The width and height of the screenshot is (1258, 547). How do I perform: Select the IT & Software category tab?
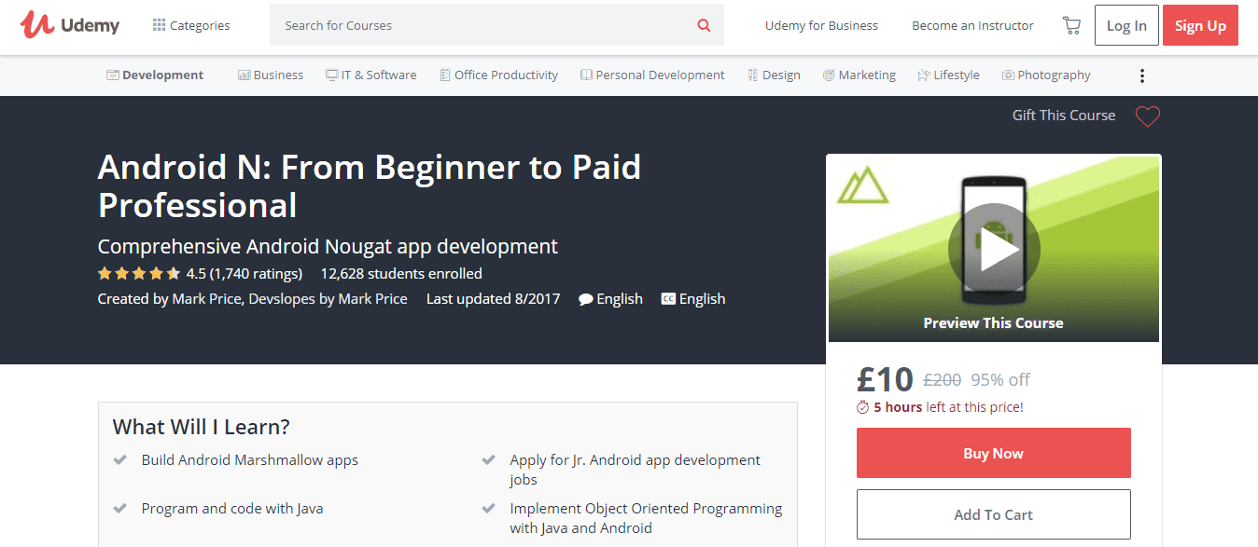(370, 75)
